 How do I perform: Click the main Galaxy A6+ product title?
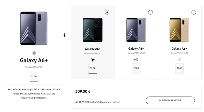[x=34, y=60]
